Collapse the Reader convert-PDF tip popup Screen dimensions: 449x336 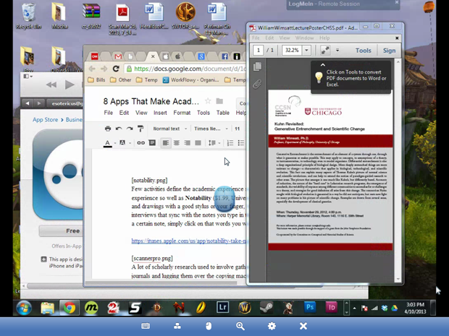click(322, 65)
